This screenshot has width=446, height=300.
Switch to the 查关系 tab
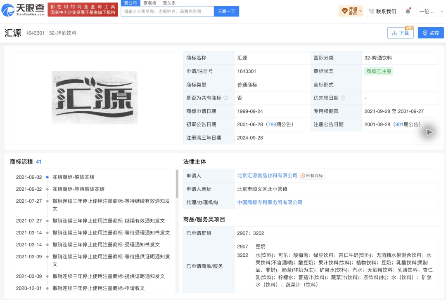pyautogui.click(x=169, y=3)
